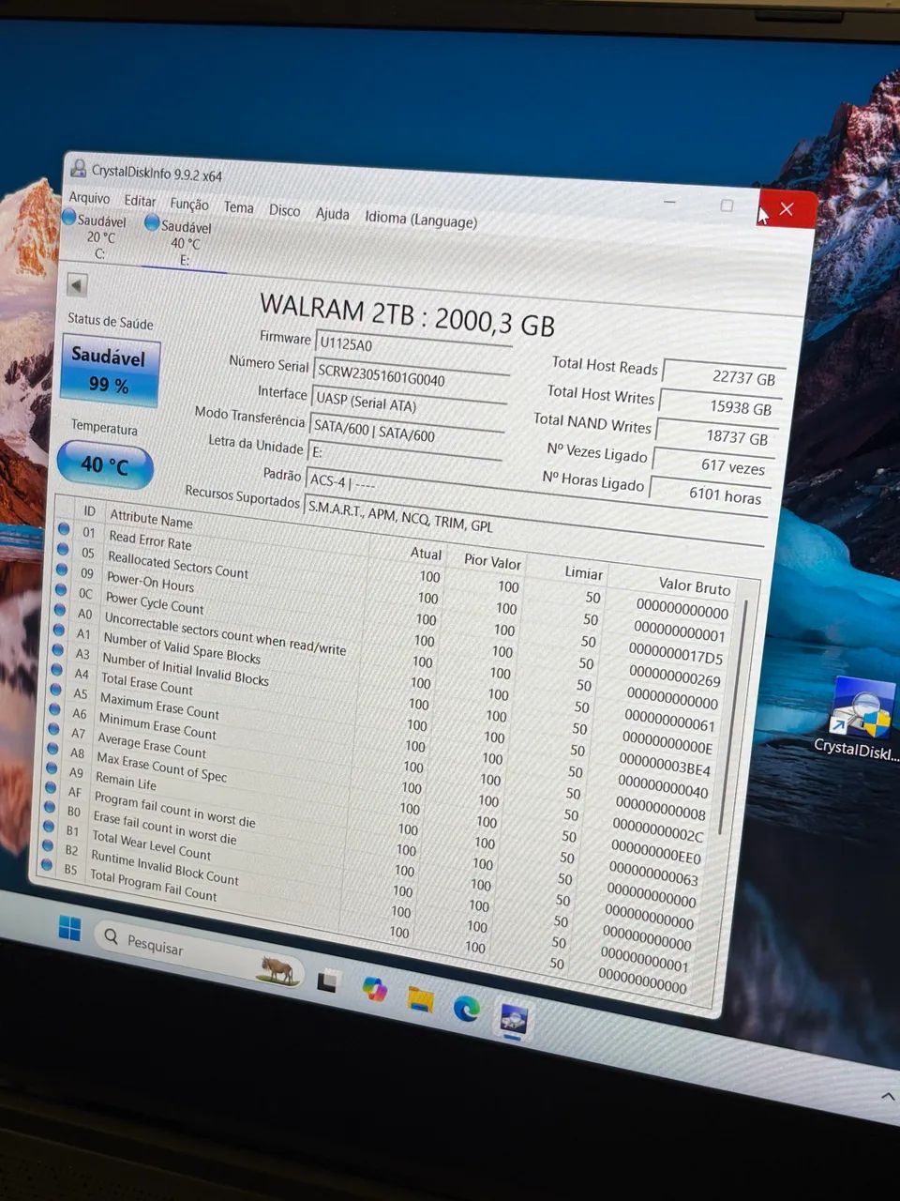Click the Attribute Name column header

(151, 519)
